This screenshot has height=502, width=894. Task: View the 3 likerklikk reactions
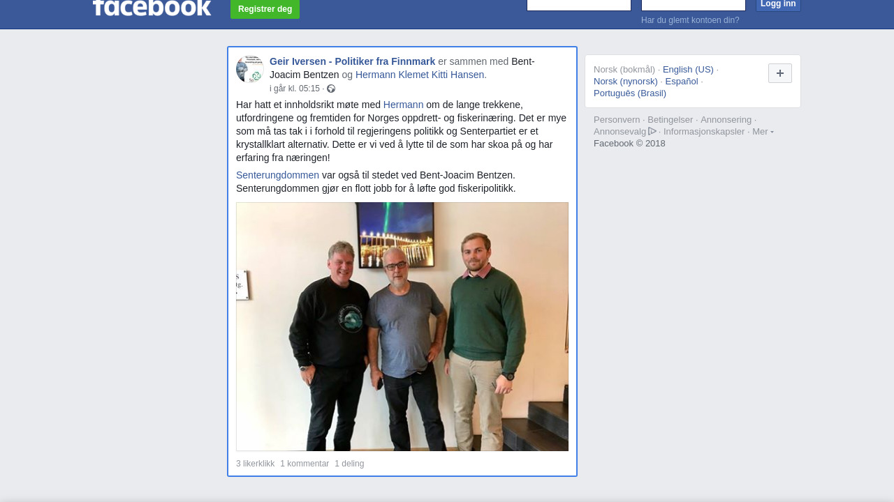[255, 464]
